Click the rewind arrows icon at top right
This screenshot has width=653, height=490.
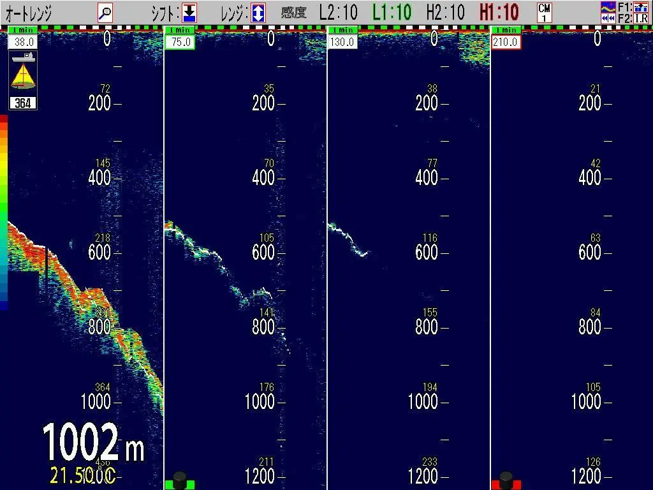click(608, 19)
